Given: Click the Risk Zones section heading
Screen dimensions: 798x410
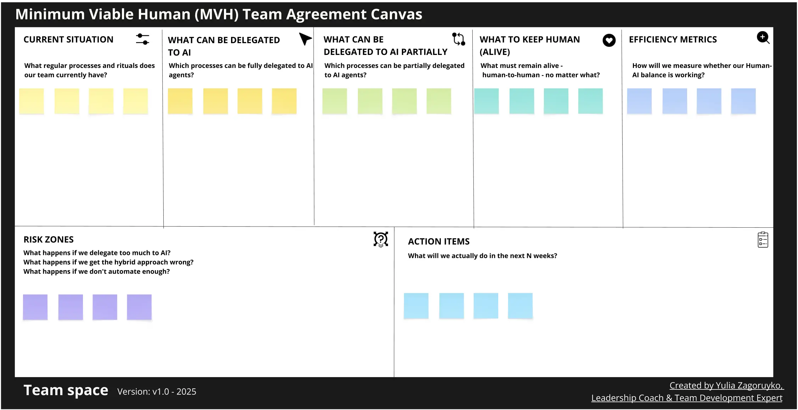Looking at the screenshot, I should [49, 240].
